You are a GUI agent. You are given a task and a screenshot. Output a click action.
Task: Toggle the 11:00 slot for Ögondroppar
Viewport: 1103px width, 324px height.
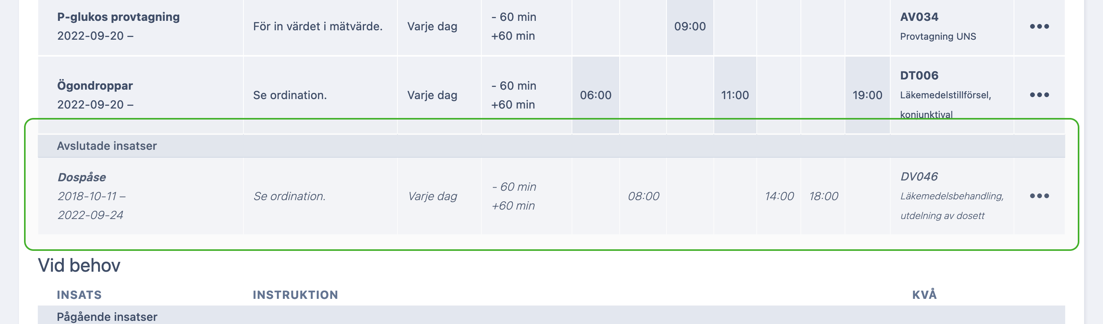pyautogui.click(x=735, y=95)
